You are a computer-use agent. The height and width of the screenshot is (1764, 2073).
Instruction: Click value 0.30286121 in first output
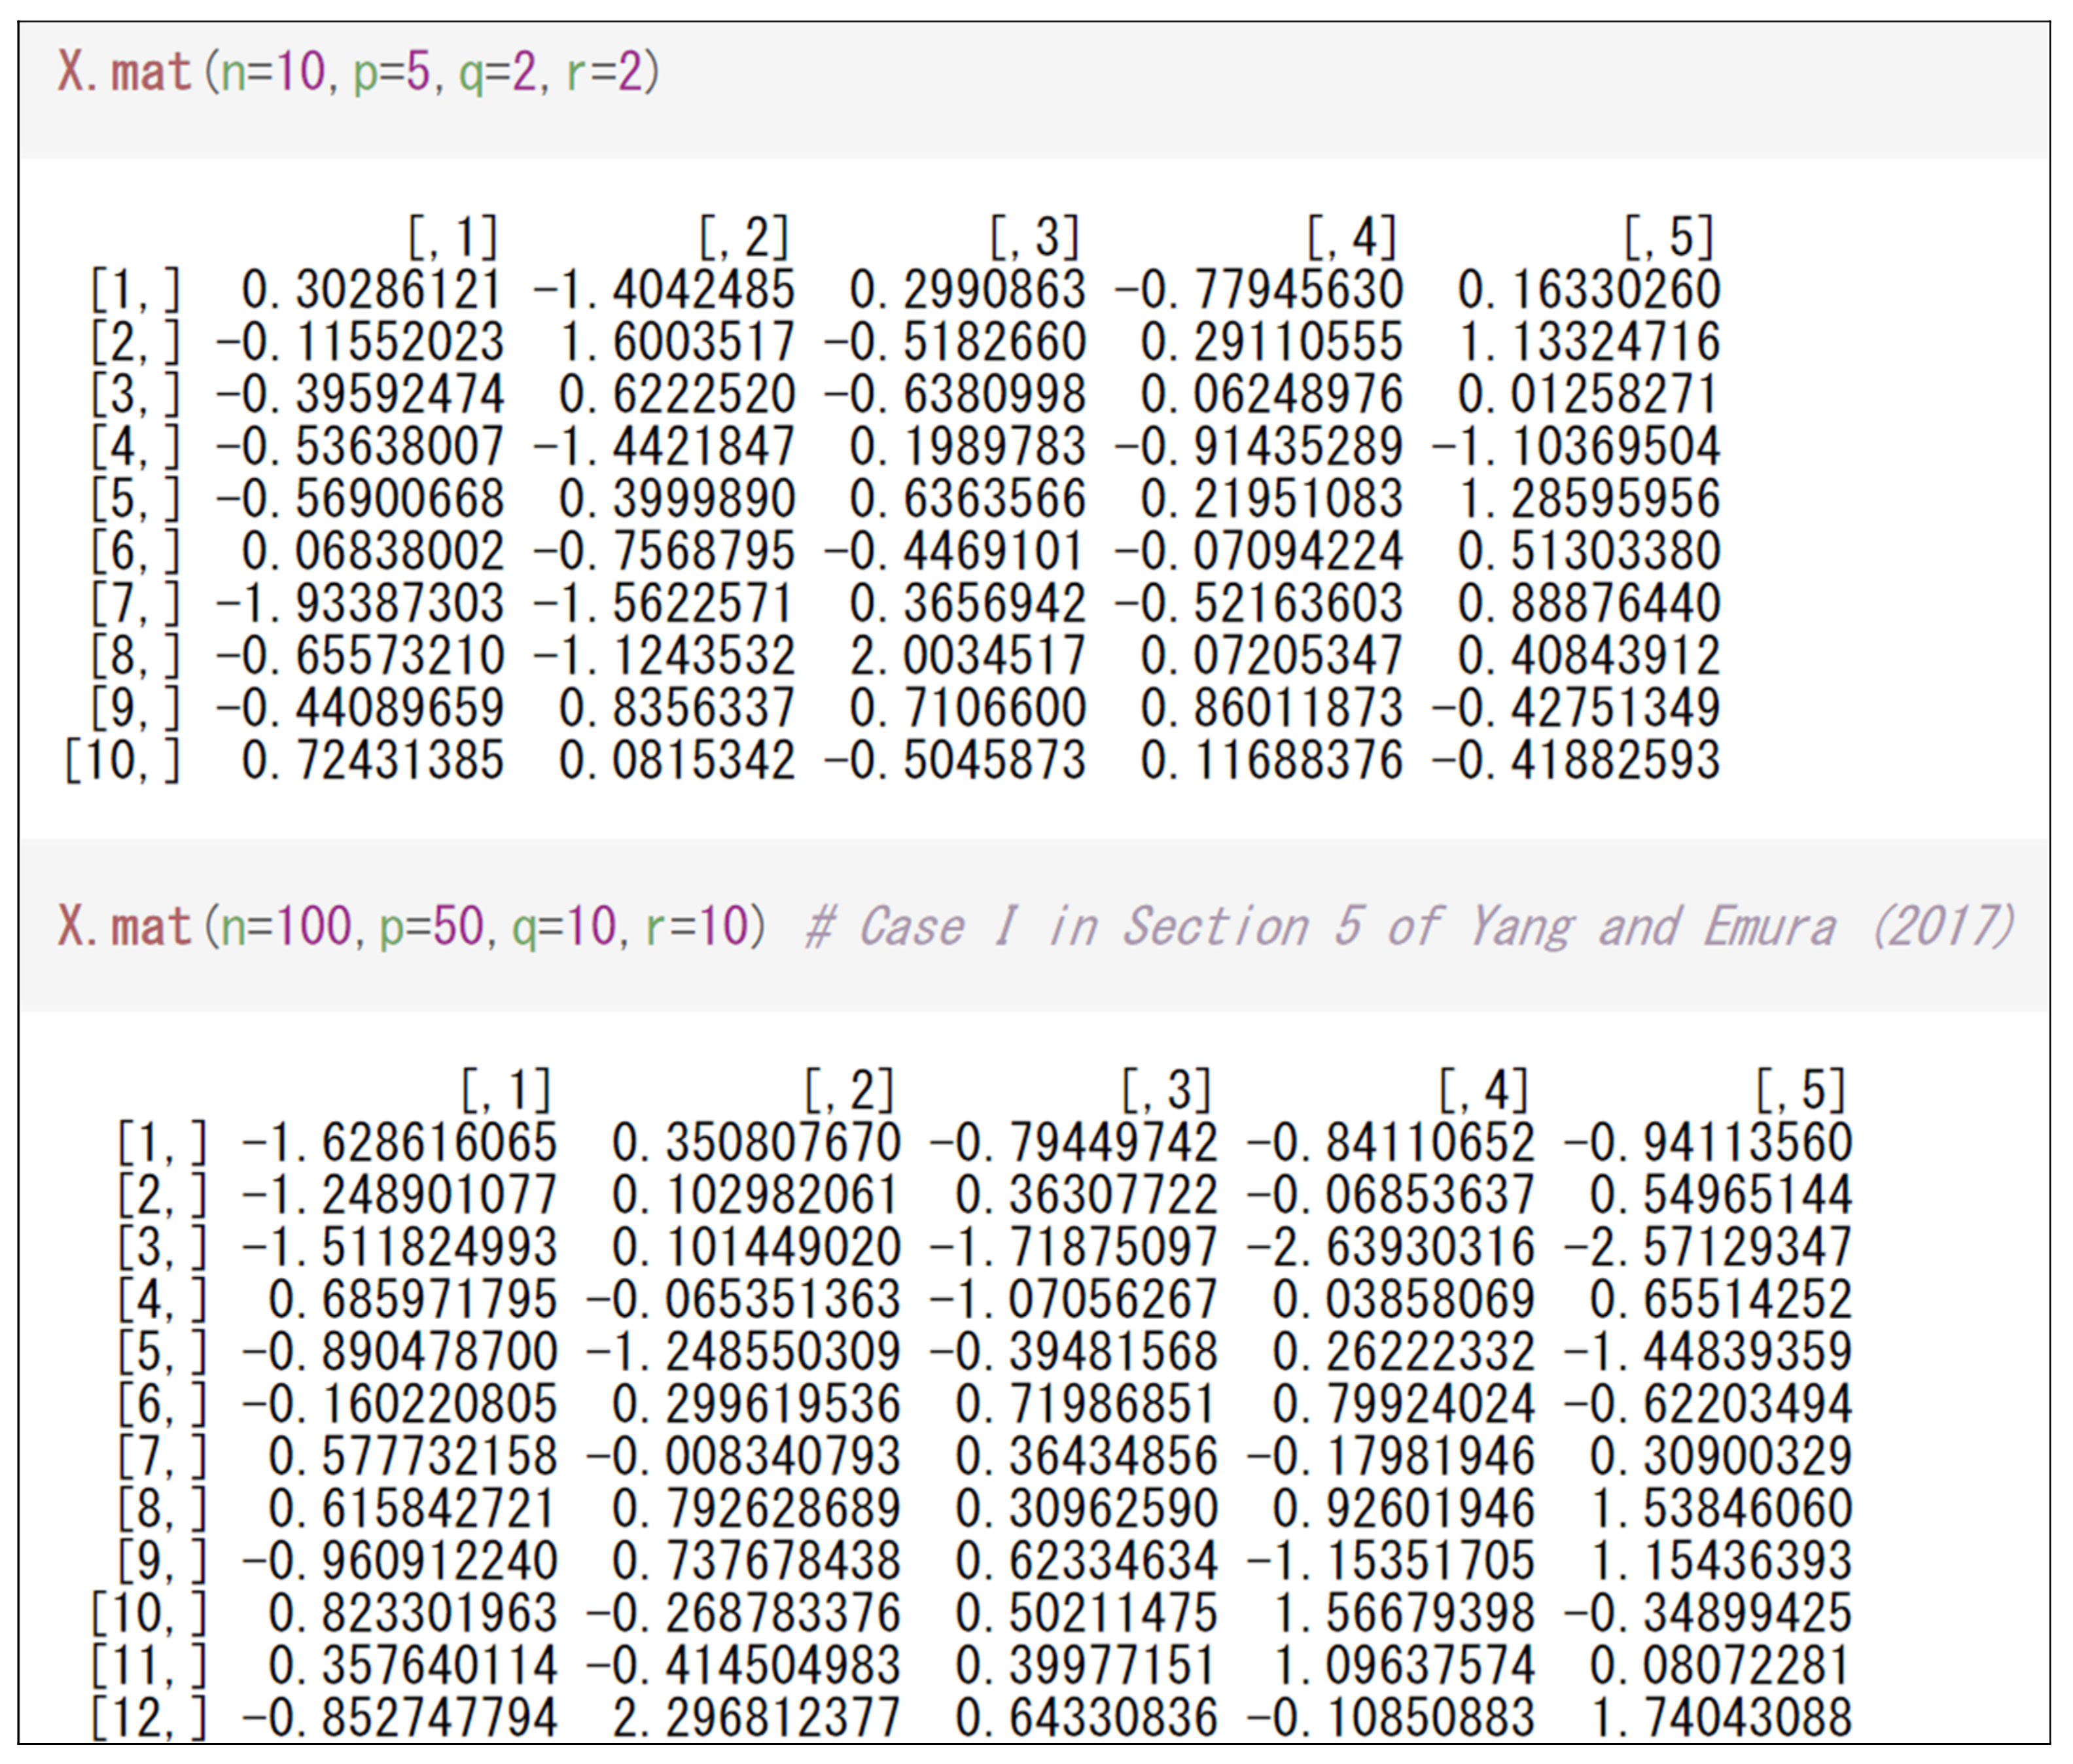click(371, 290)
